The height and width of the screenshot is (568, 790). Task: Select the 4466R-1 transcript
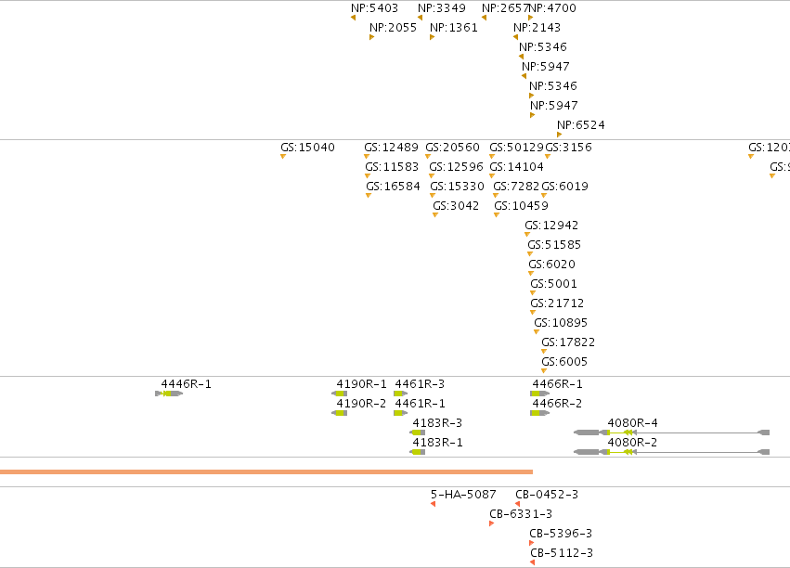click(x=539, y=394)
